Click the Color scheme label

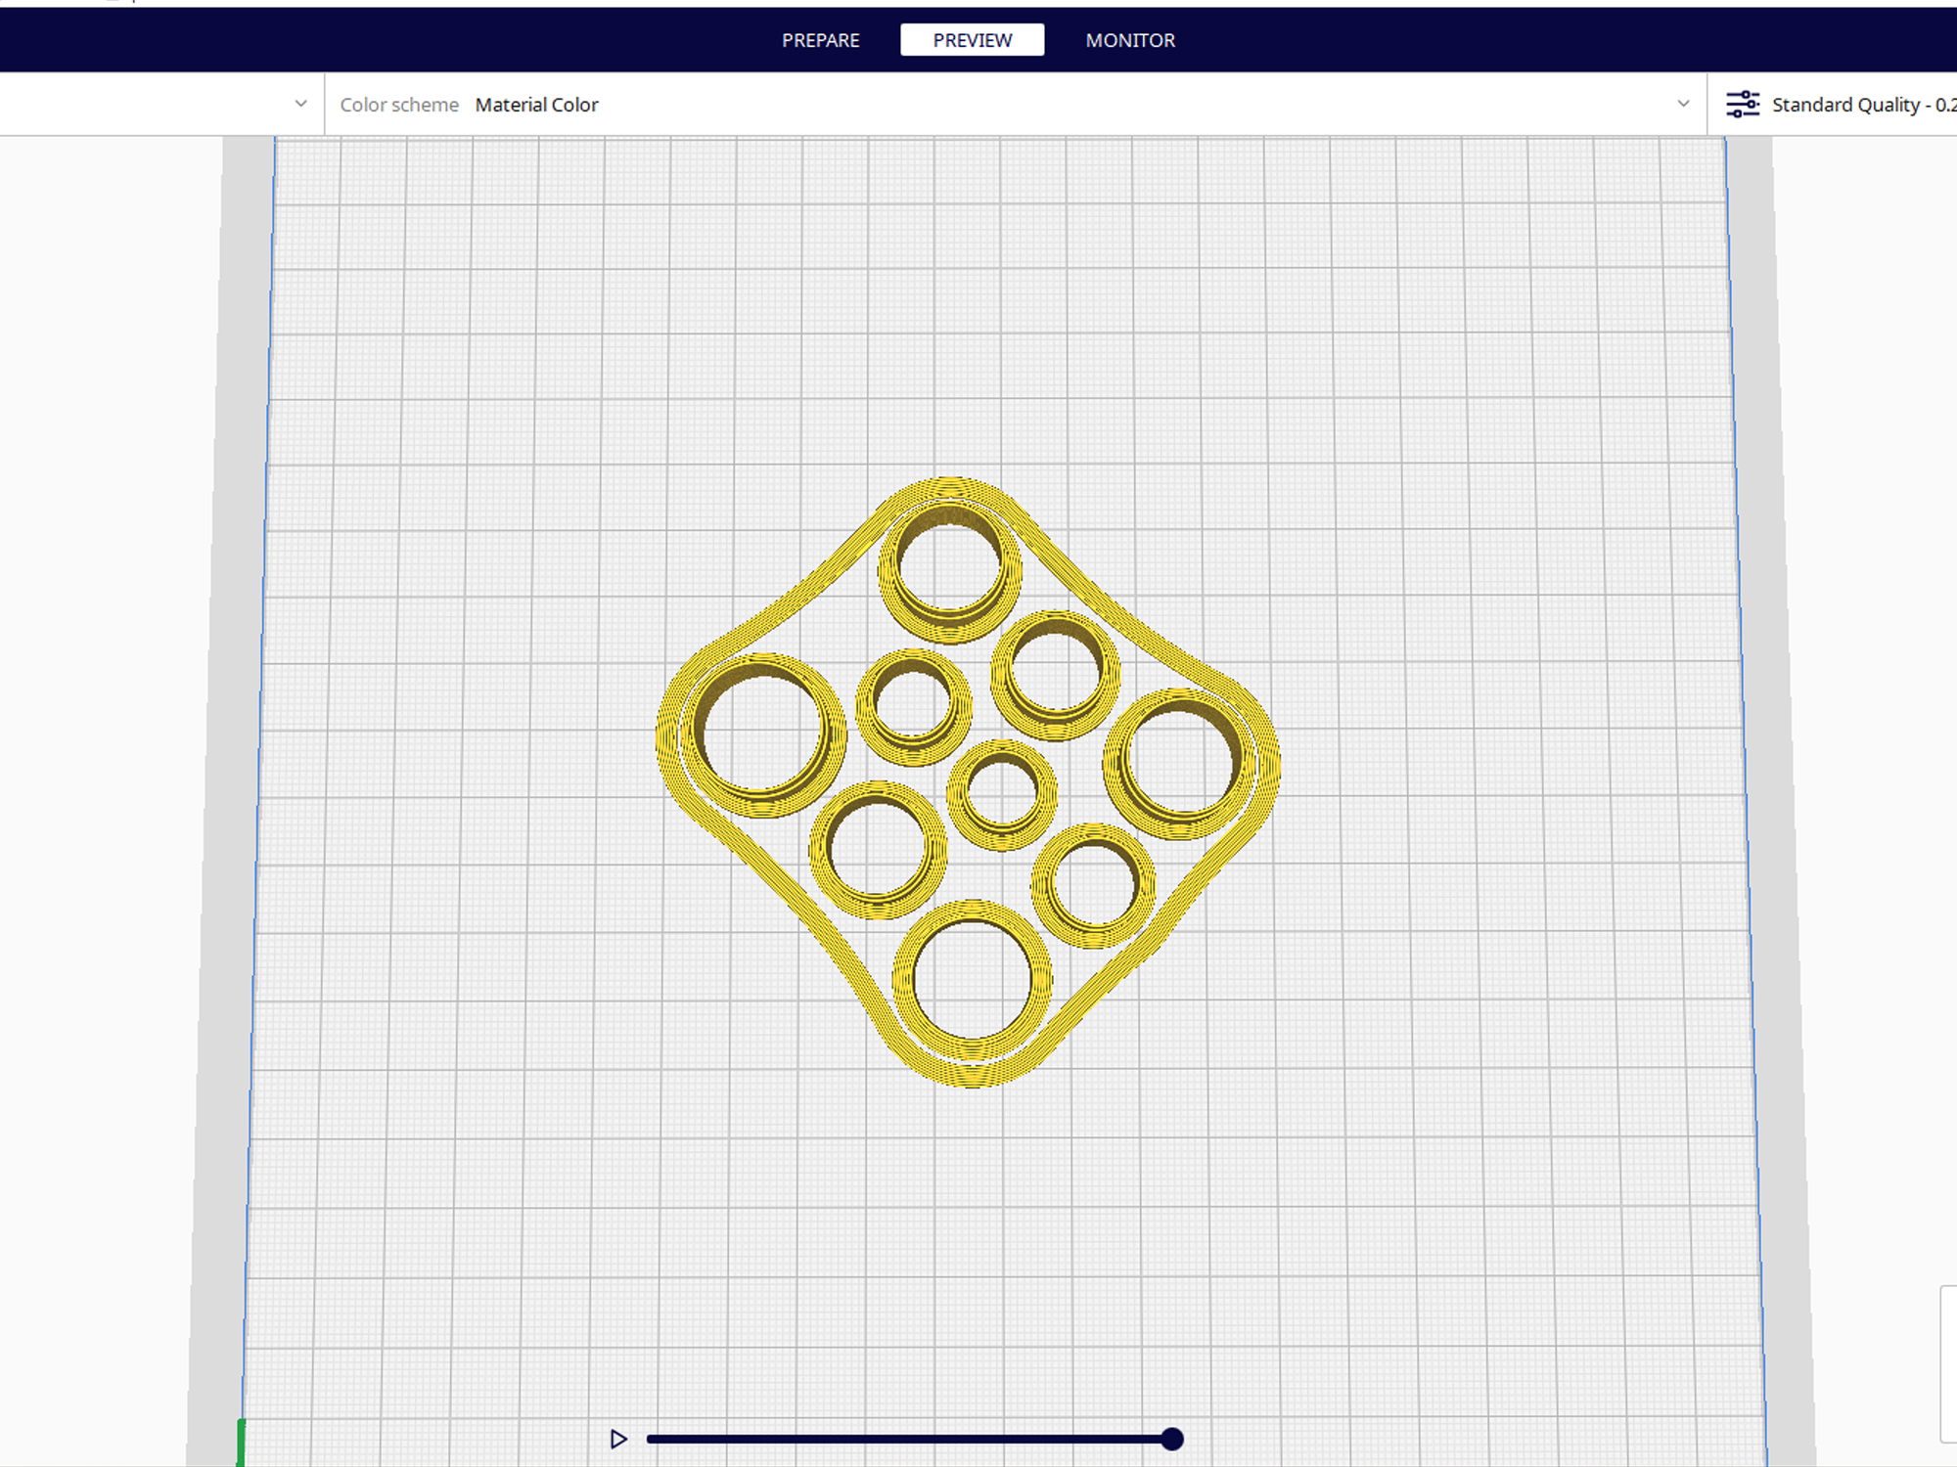[x=399, y=105]
